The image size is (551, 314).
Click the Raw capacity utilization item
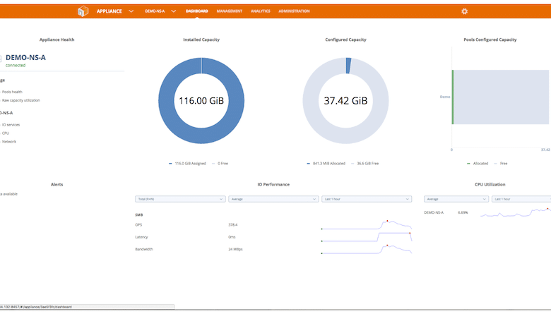(x=20, y=100)
